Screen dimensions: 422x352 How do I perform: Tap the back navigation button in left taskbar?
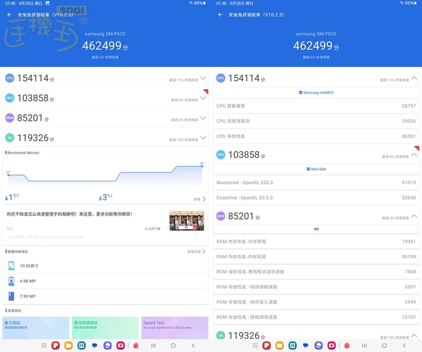tap(193, 346)
